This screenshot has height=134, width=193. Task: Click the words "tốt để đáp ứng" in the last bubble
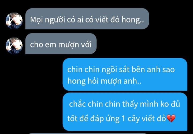click(x=94, y=119)
